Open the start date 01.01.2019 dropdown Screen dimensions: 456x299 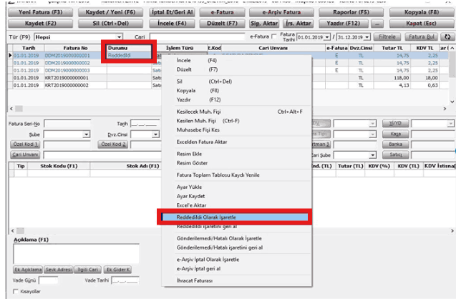327,37
